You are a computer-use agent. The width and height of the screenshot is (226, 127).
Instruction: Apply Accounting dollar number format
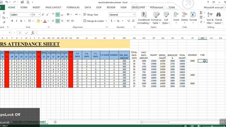tap(112, 21)
